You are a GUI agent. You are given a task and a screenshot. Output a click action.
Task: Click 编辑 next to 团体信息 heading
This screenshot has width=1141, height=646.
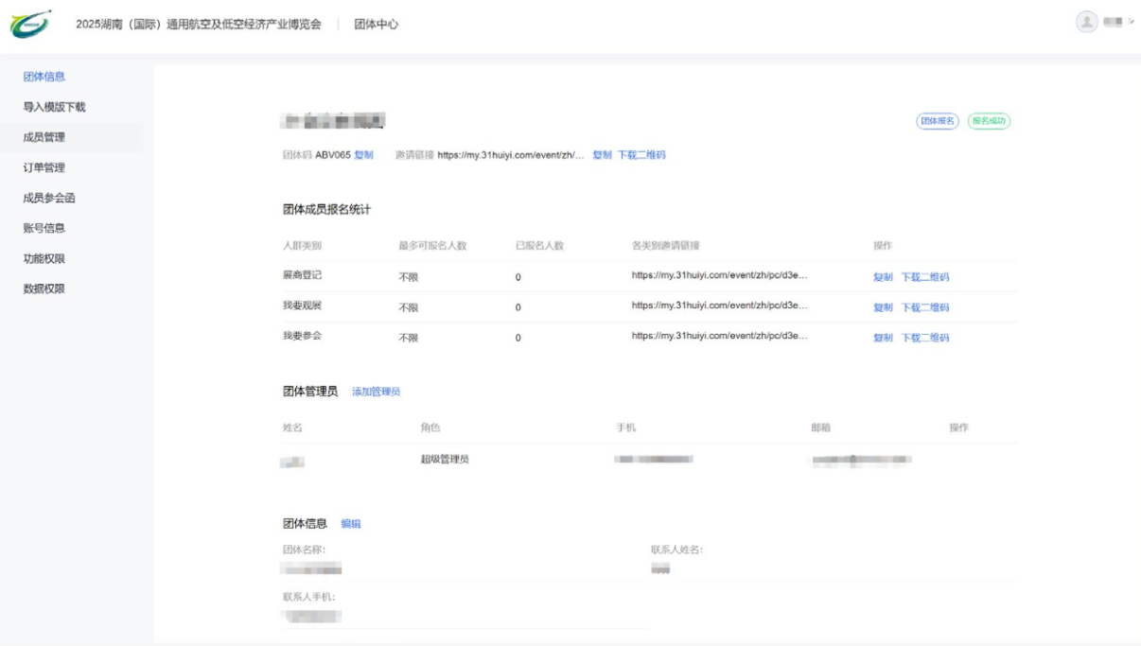[351, 524]
